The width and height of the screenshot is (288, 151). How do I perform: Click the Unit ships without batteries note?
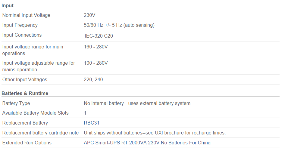pyautogui.click(x=155, y=133)
